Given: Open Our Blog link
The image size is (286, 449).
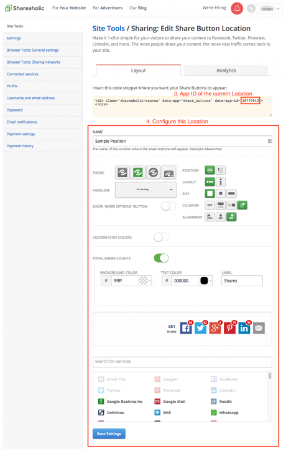Looking at the screenshot, I should pyautogui.click(x=138, y=8).
